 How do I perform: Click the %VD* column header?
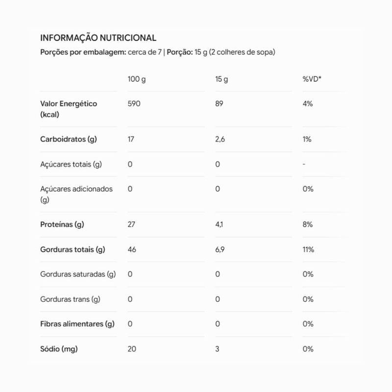[x=312, y=79]
